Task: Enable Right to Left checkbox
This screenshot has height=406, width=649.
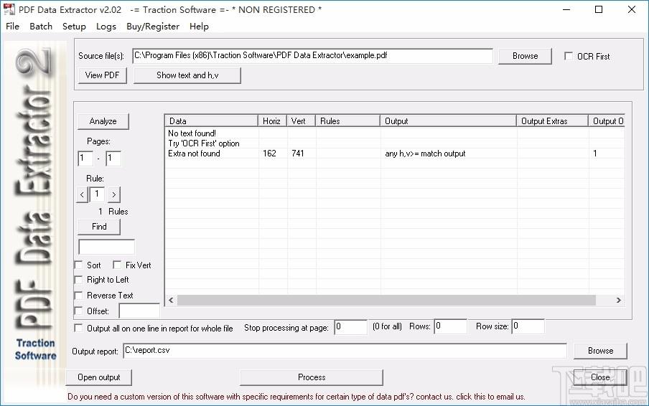Action: click(x=79, y=280)
